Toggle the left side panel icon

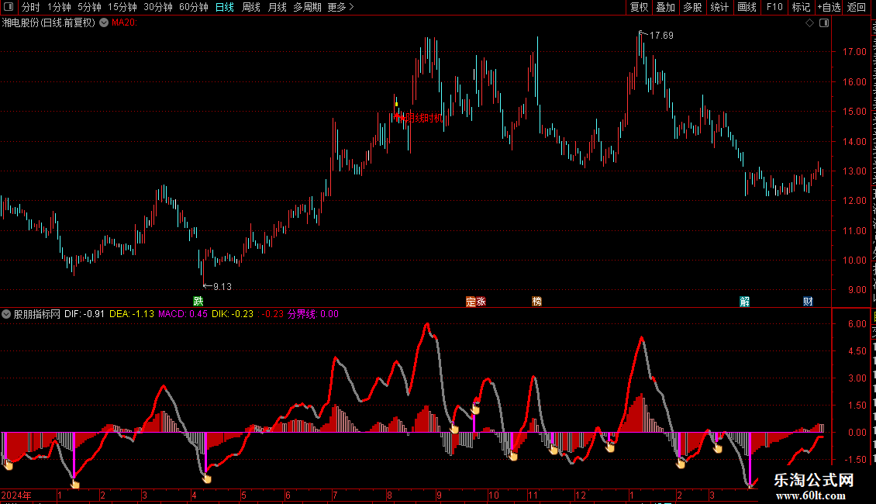click(x=9, y=7)
